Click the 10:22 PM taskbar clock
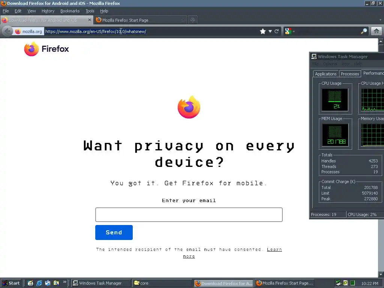 pos(369,283)
